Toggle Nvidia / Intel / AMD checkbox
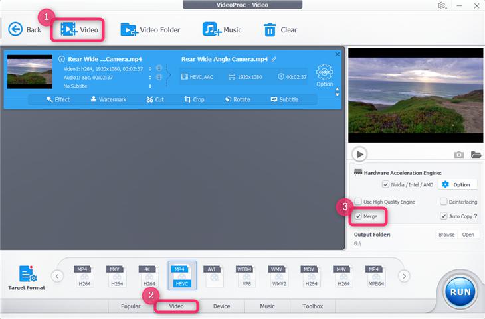This screenshot has height=319, width=485. [x=385, y=184]
